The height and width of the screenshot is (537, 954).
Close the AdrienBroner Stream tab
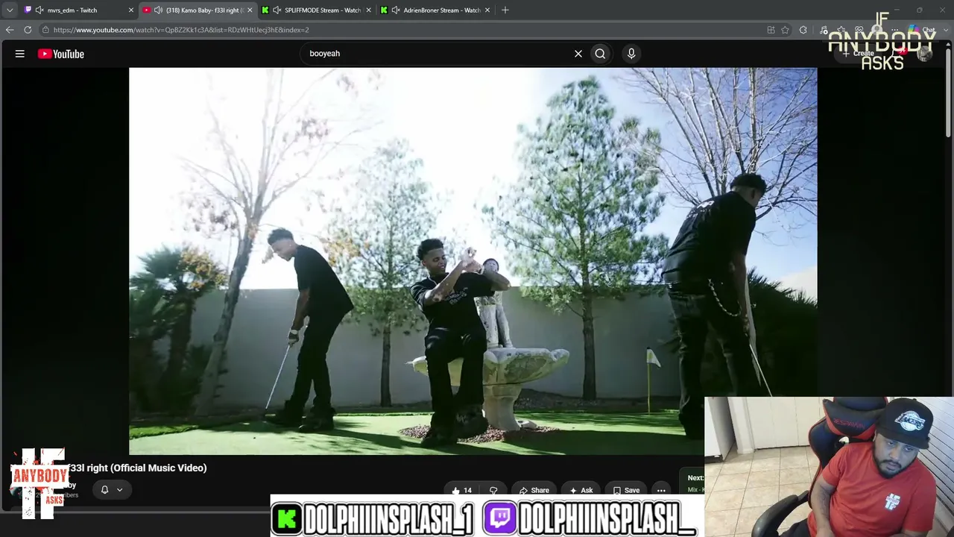487,10
